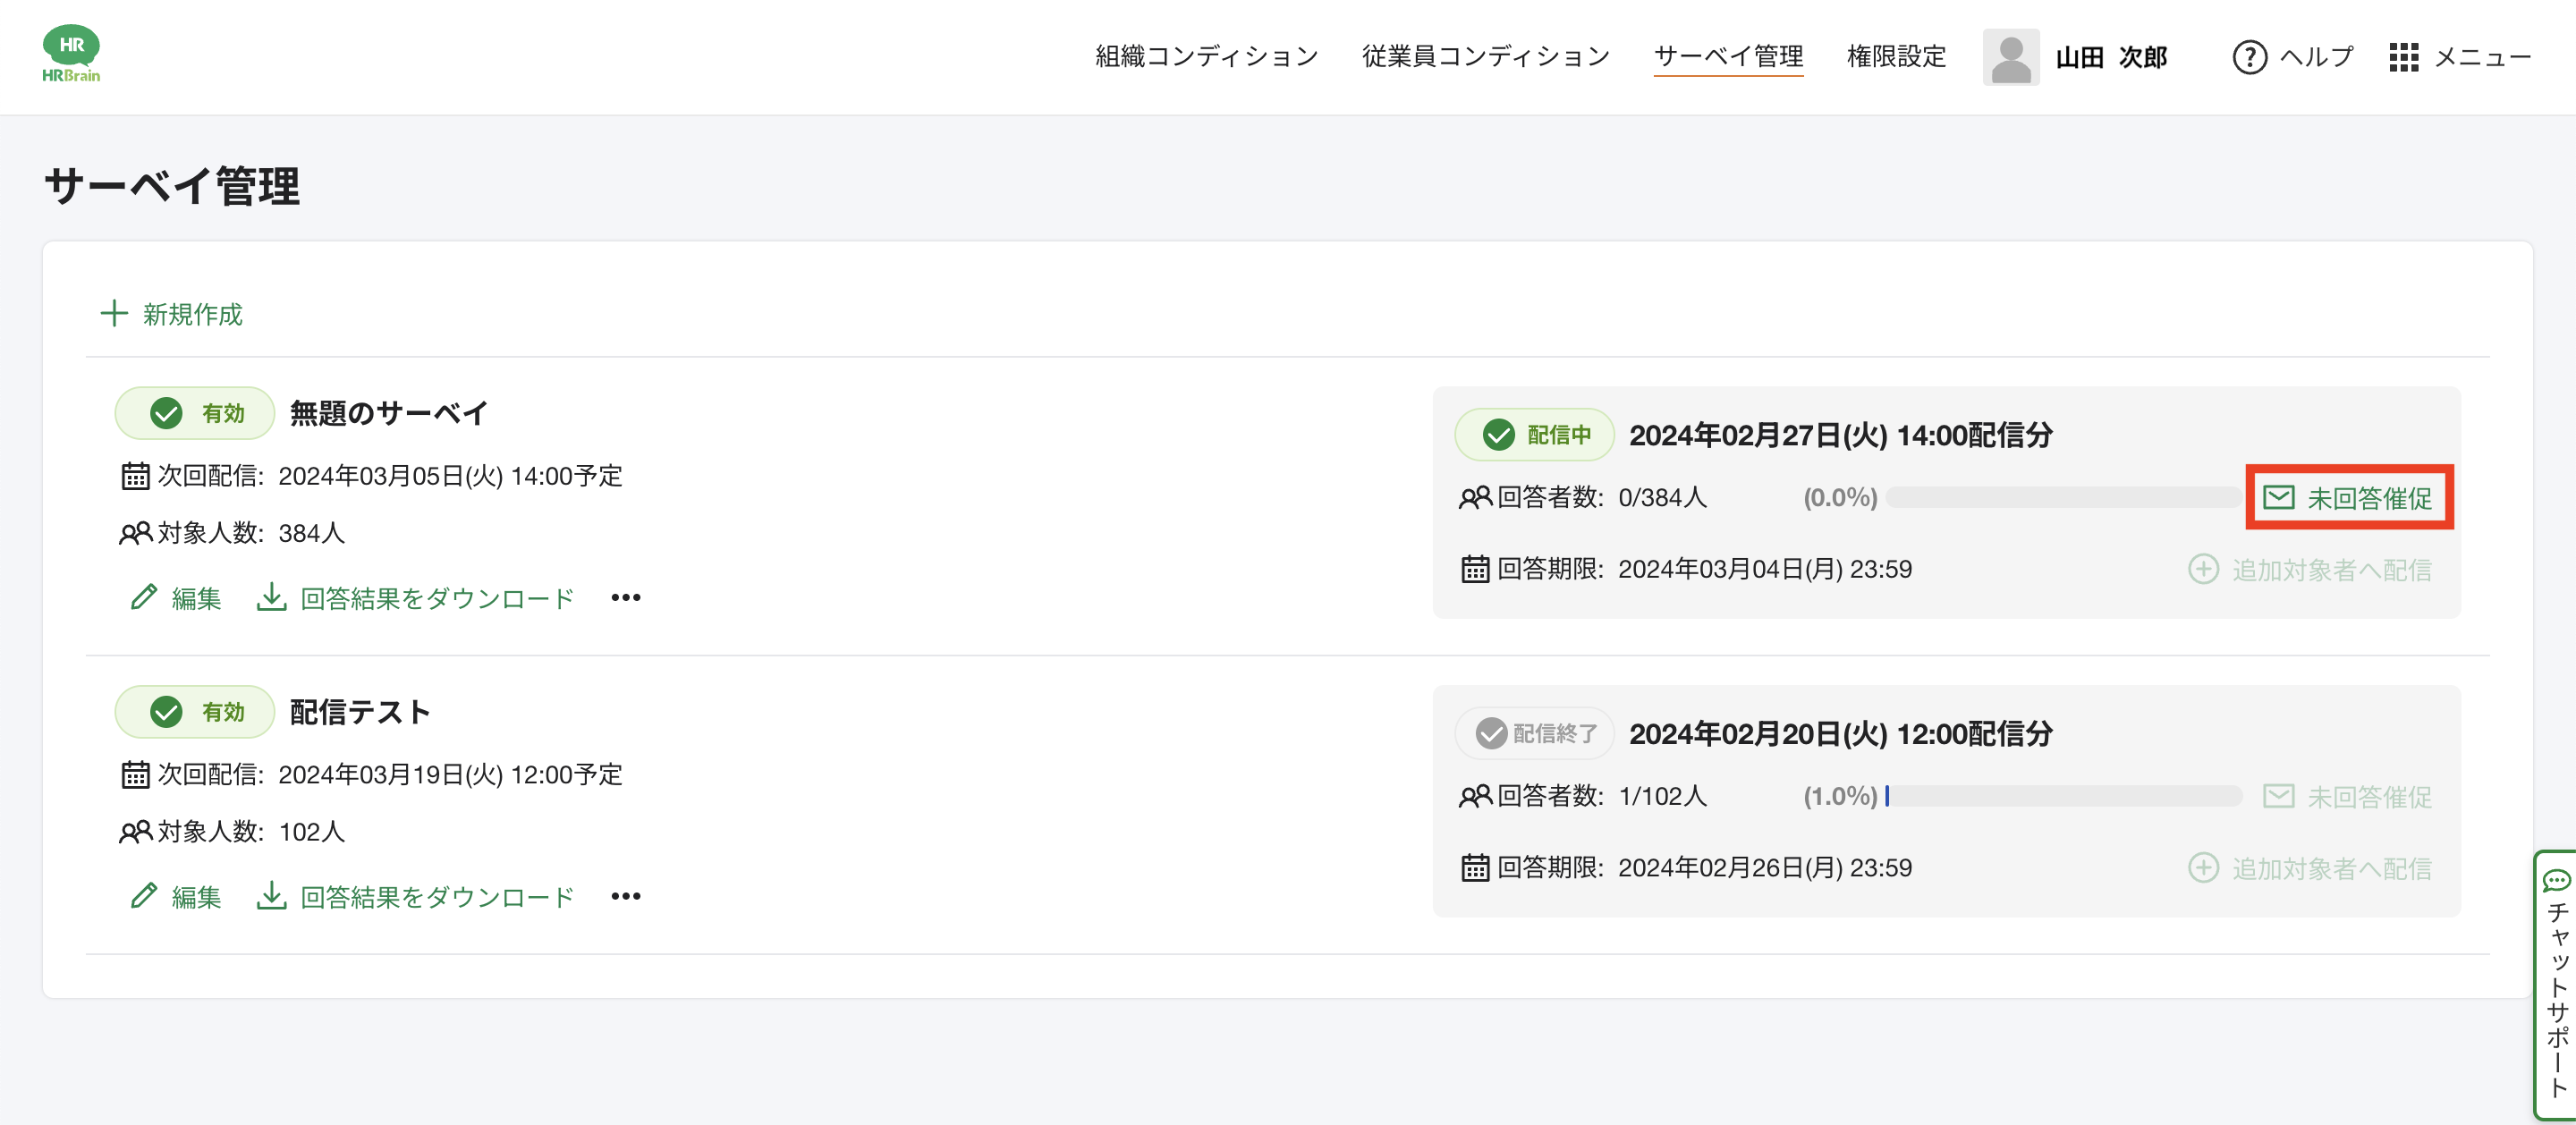Click 有効 status badge of 無題のサーベイ

(x=195, y=413)
